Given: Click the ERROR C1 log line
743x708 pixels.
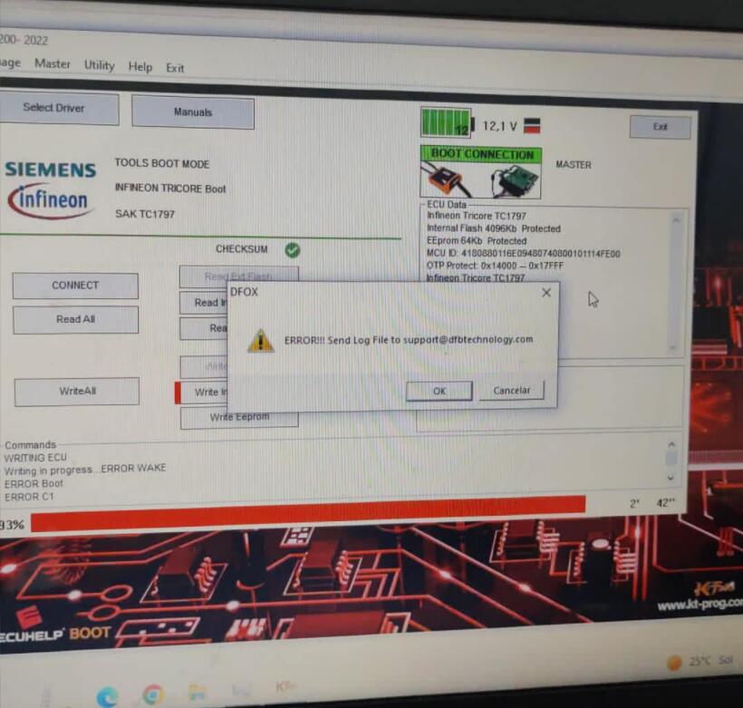Looking at the screenshot, I should pos(29,497).
